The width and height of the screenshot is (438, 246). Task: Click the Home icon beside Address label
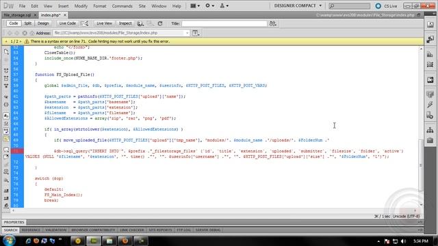point(32,33)
